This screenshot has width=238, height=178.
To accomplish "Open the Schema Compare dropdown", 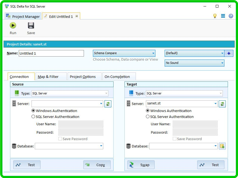I will (x=124, y=53).
